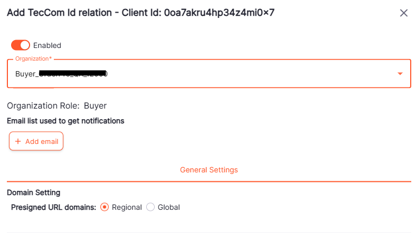Viewport: 416px width, 233px height.
Task: Click the Email list notifications heading
Action: [65, 121]
